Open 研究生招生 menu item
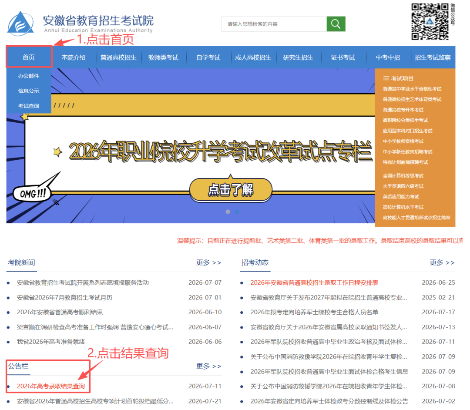 pyautogui.click(x=298, y=57)
